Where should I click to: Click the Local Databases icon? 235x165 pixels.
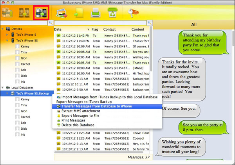[x=8, y=87]
